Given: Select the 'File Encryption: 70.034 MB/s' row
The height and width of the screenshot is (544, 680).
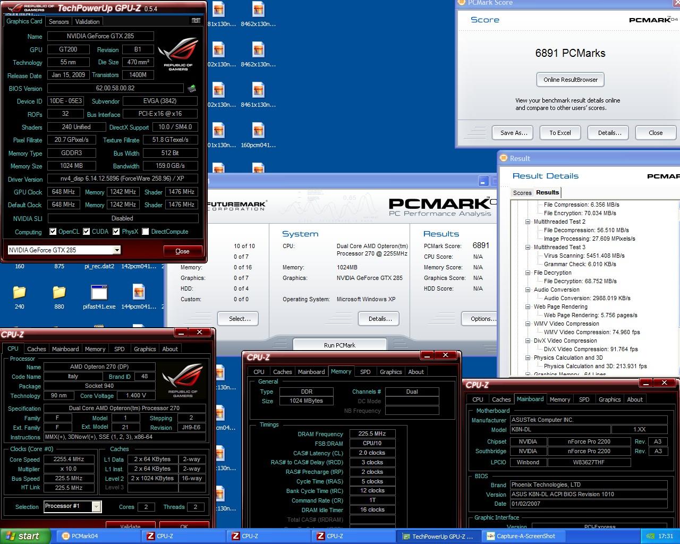Looking at the screenshot, I should pyautogui.click(x=580, y=213).
